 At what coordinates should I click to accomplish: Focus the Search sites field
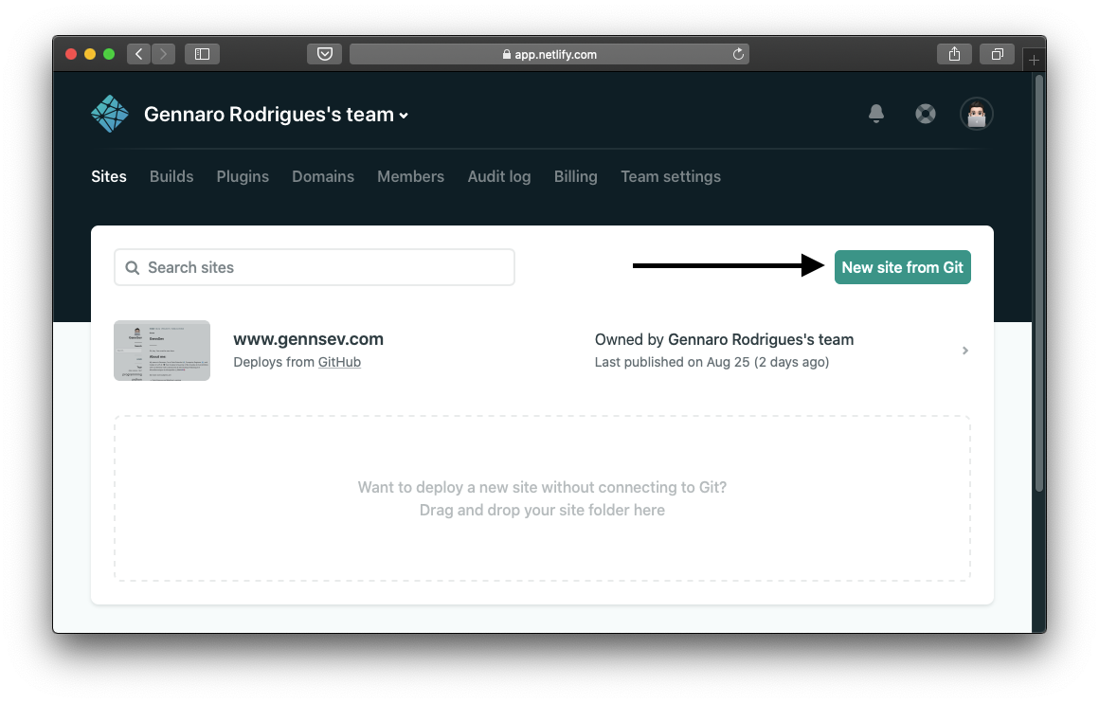pos(315,267)
